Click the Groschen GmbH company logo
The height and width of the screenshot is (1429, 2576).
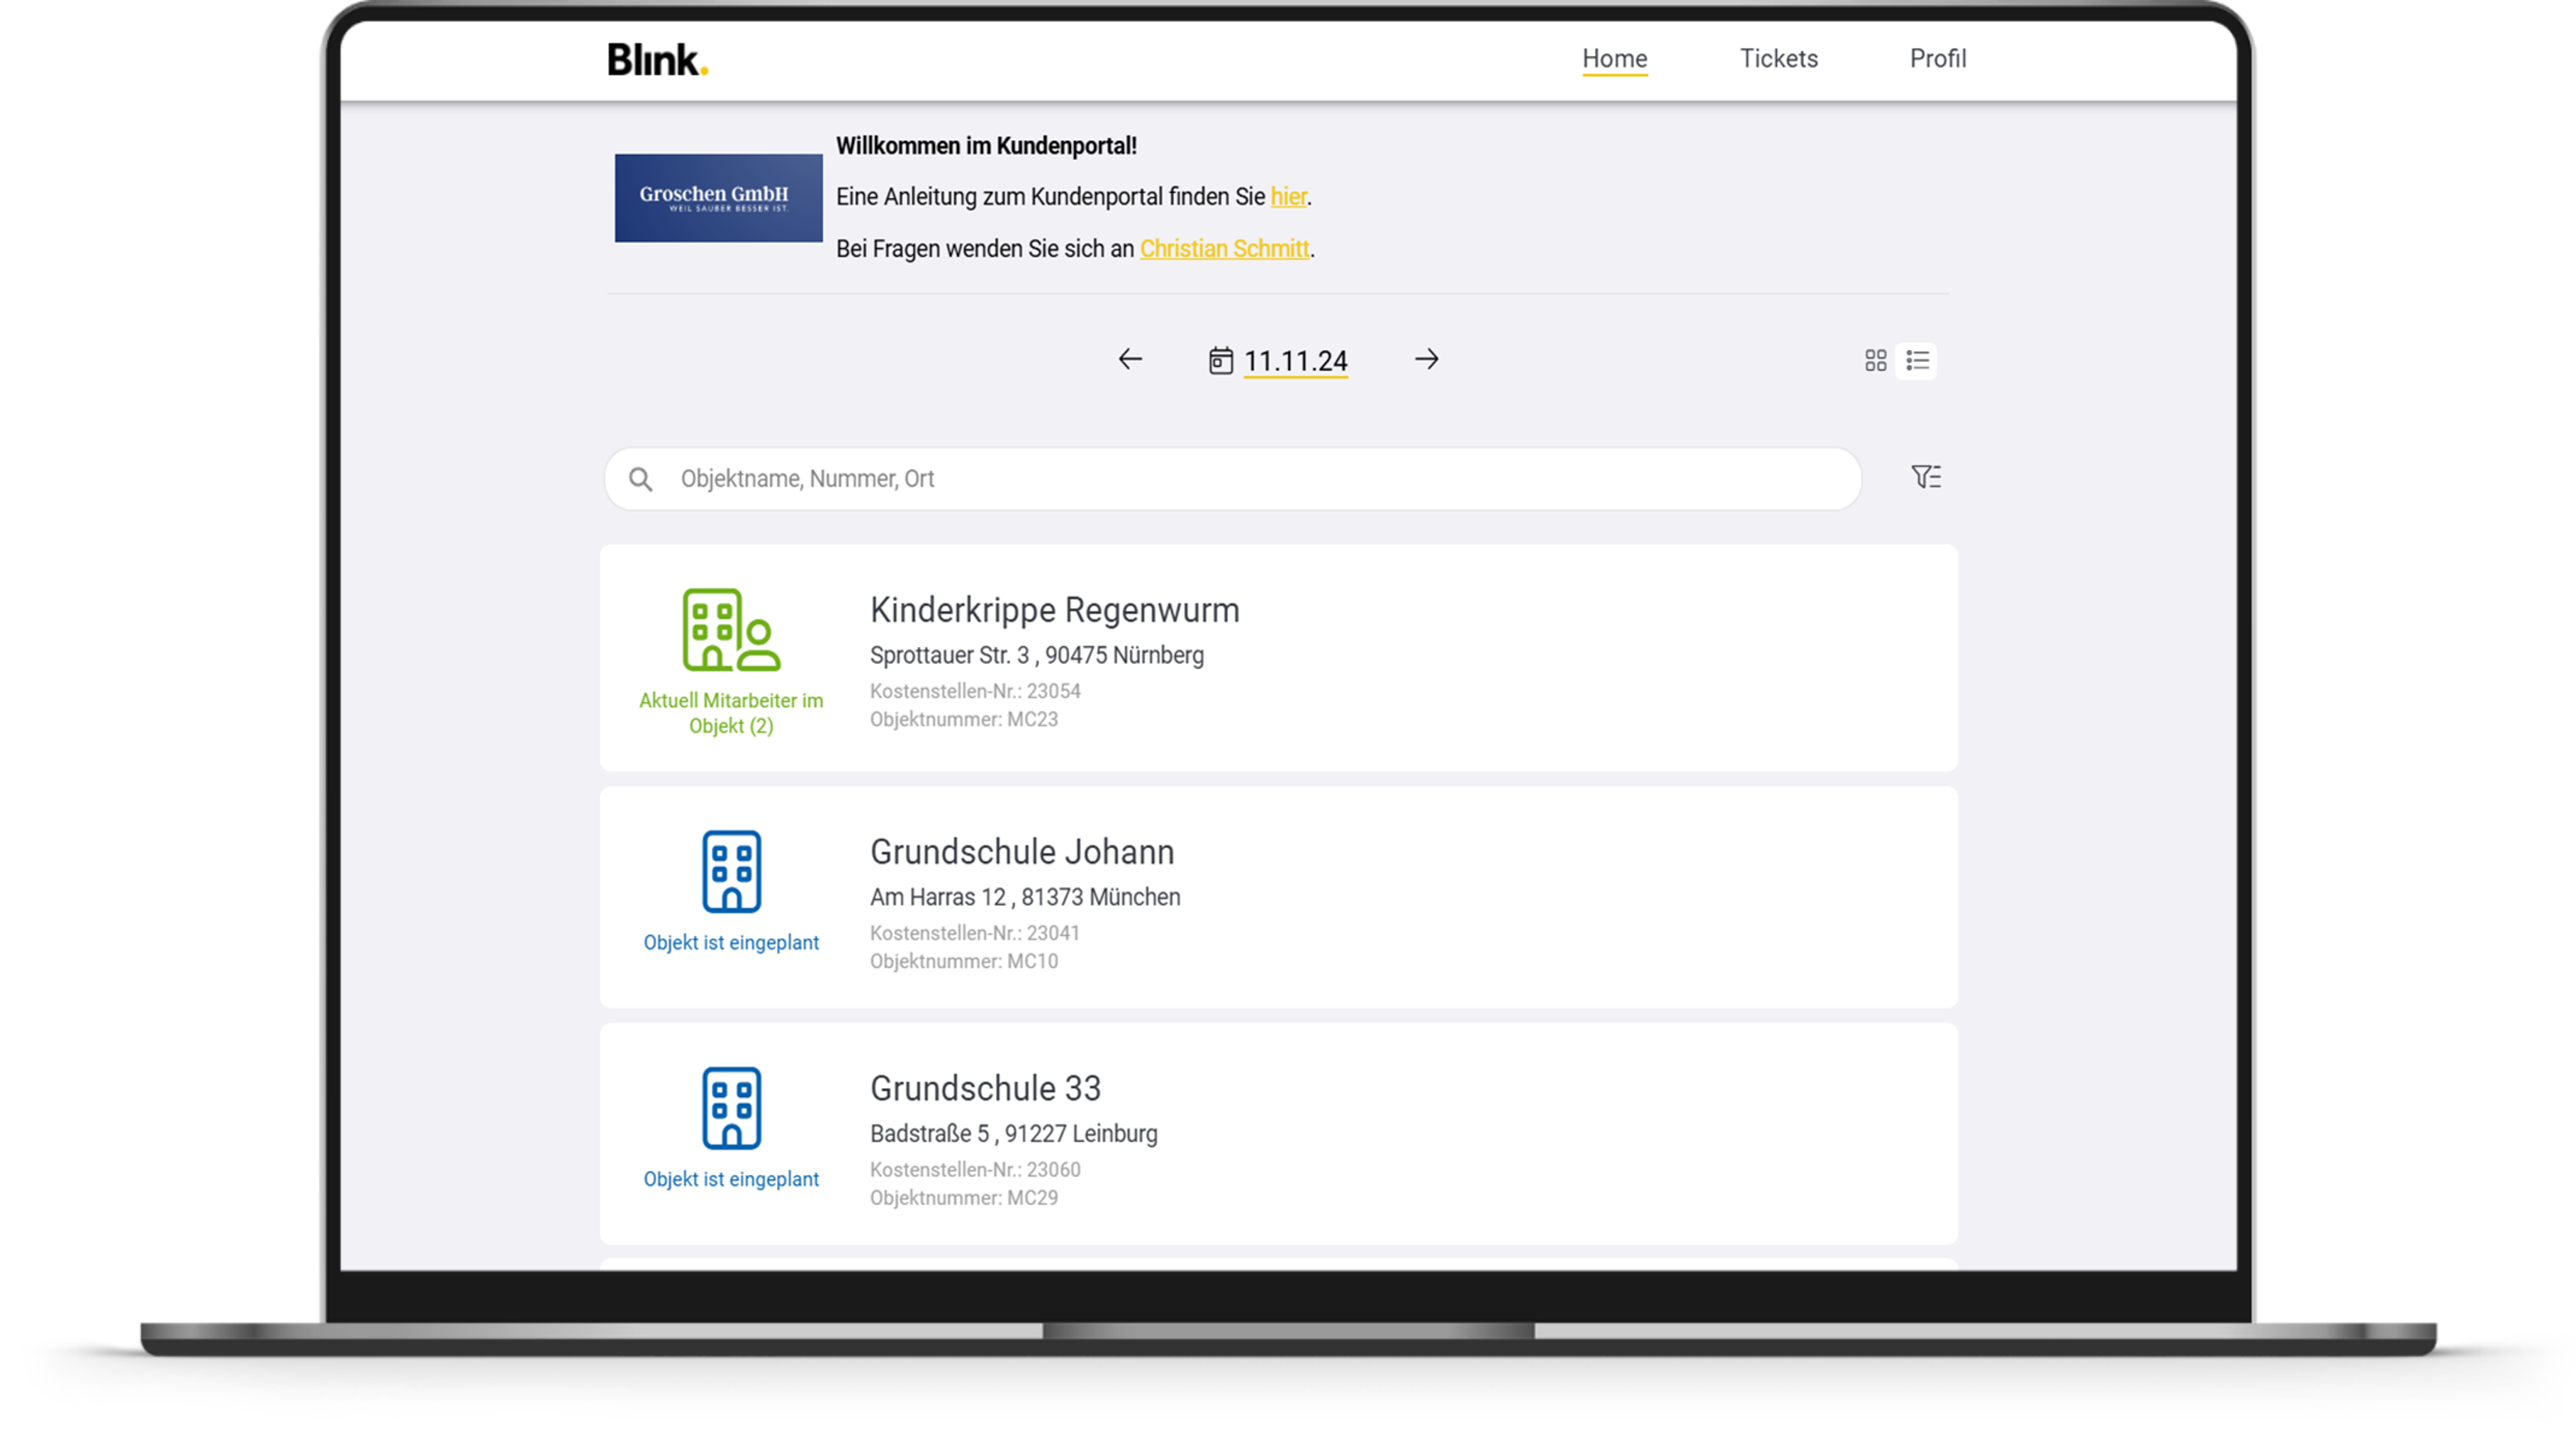(718, 198)
